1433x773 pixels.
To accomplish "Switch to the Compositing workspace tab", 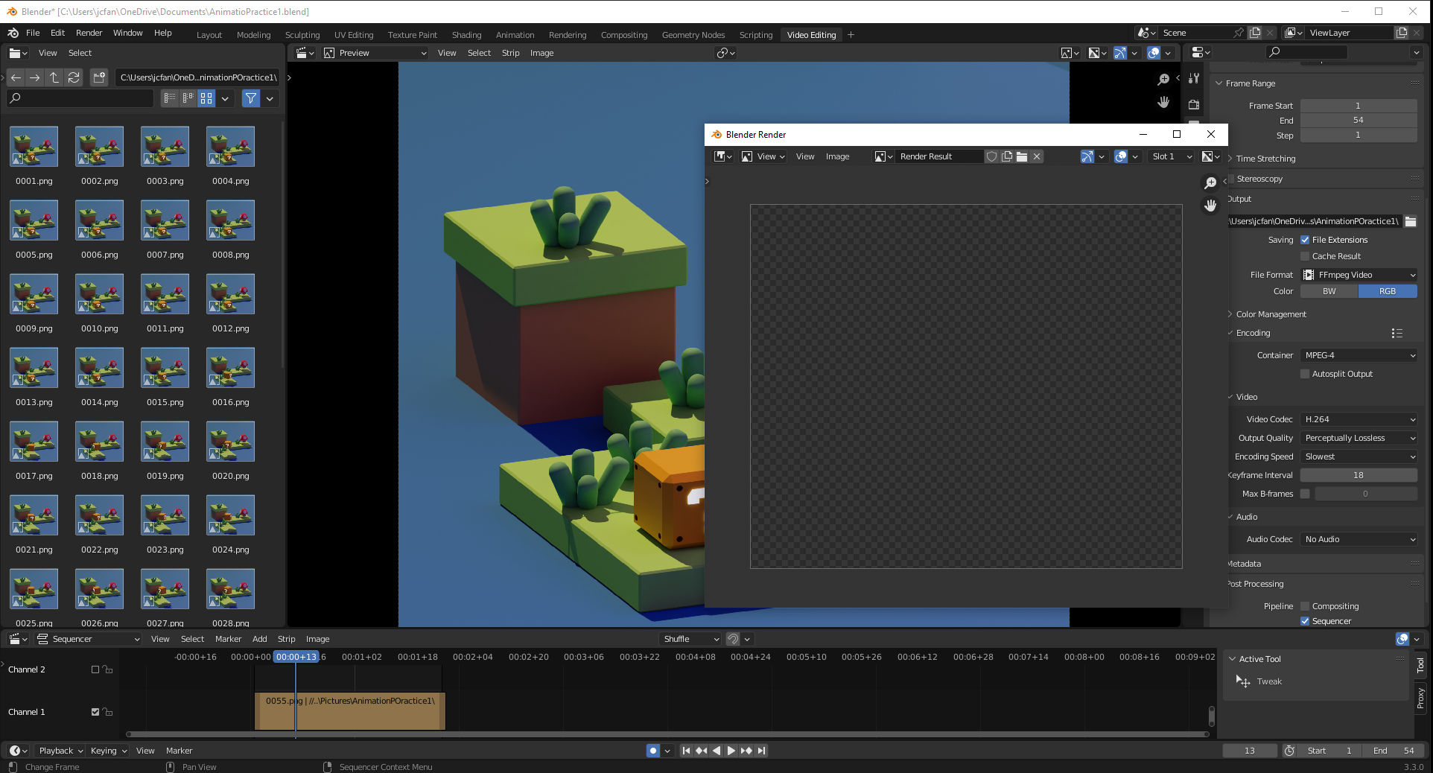I will click(x=624, y=35).
